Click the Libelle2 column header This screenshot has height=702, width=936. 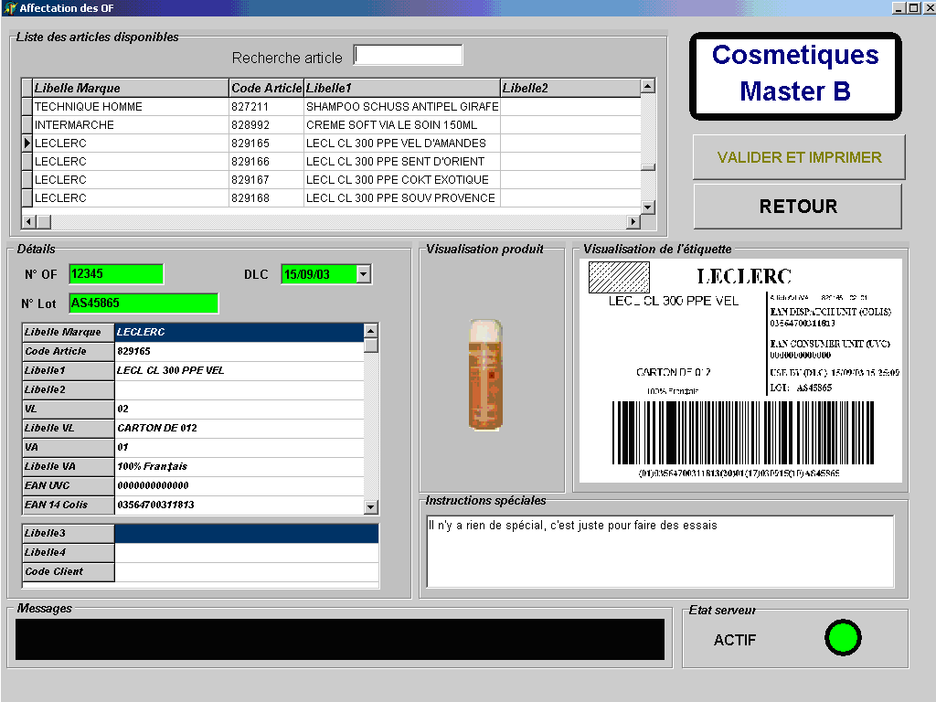click(570, 88)
